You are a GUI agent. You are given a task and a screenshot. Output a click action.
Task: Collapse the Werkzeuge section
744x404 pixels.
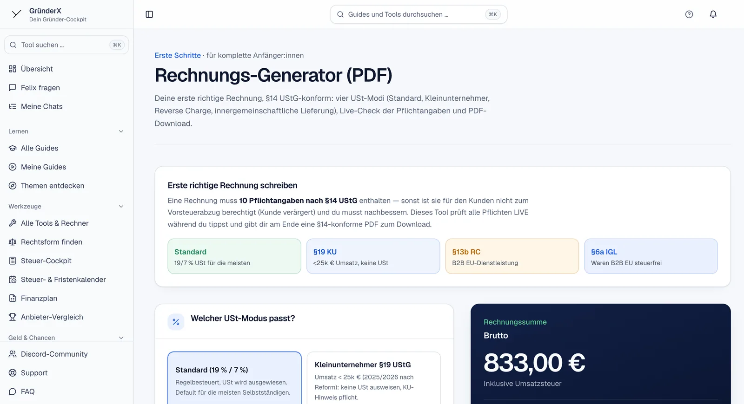coord(121,206)
